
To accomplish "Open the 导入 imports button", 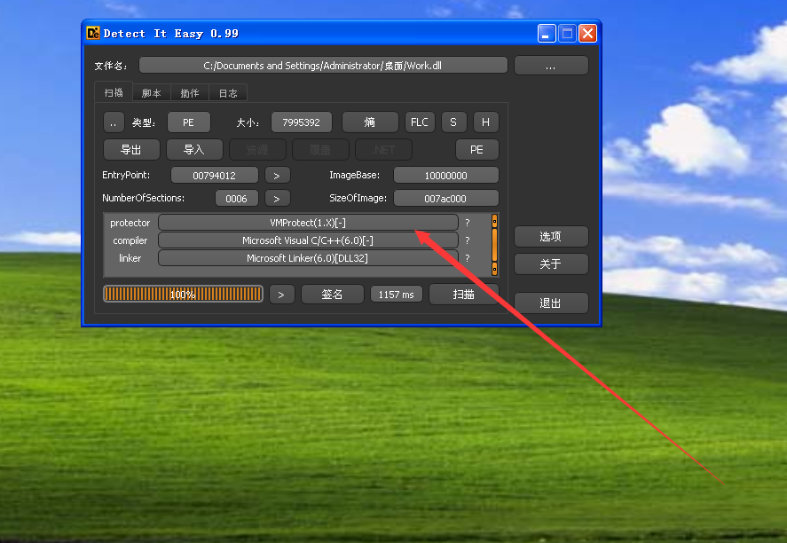I will (x=194, y=150).
